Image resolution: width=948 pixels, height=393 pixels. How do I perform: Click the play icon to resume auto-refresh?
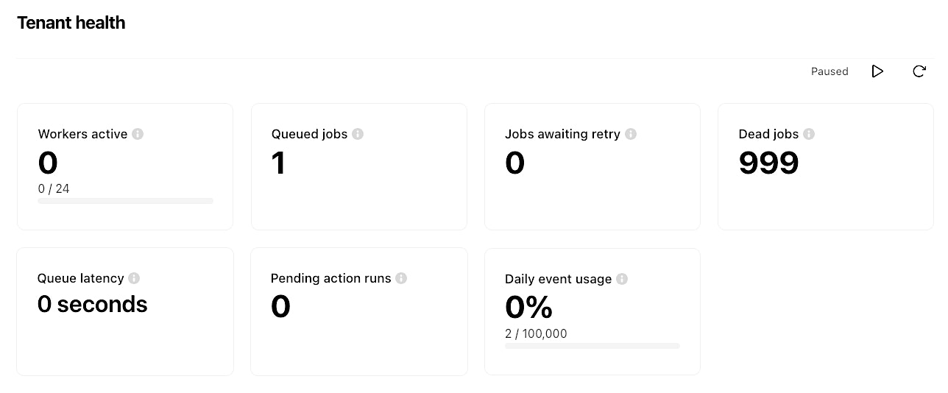877,71
